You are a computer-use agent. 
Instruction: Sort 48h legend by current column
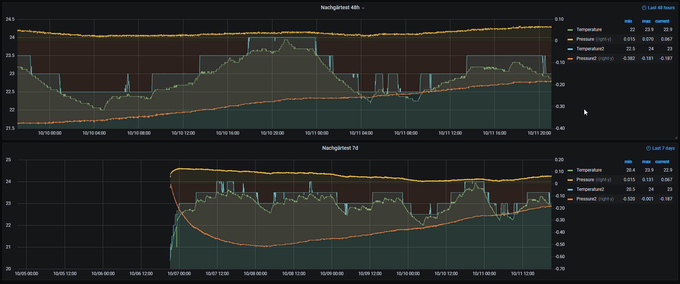click(x=662, y=21)
